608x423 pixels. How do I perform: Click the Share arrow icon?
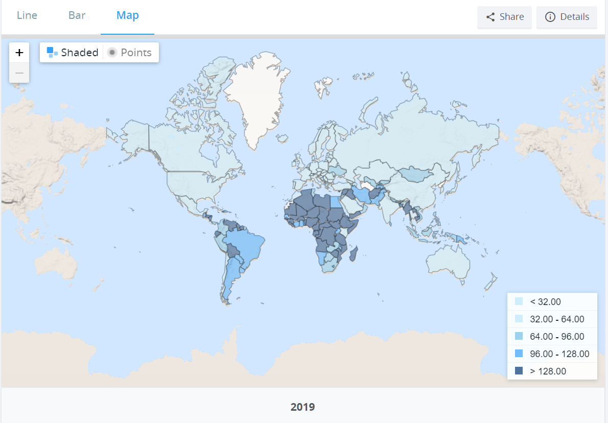click(492, 17)
